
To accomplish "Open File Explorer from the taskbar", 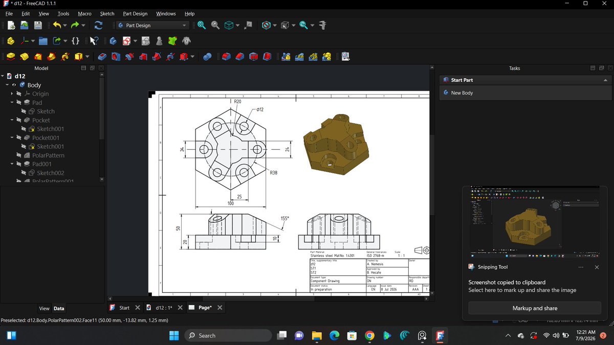I will 317,335.
